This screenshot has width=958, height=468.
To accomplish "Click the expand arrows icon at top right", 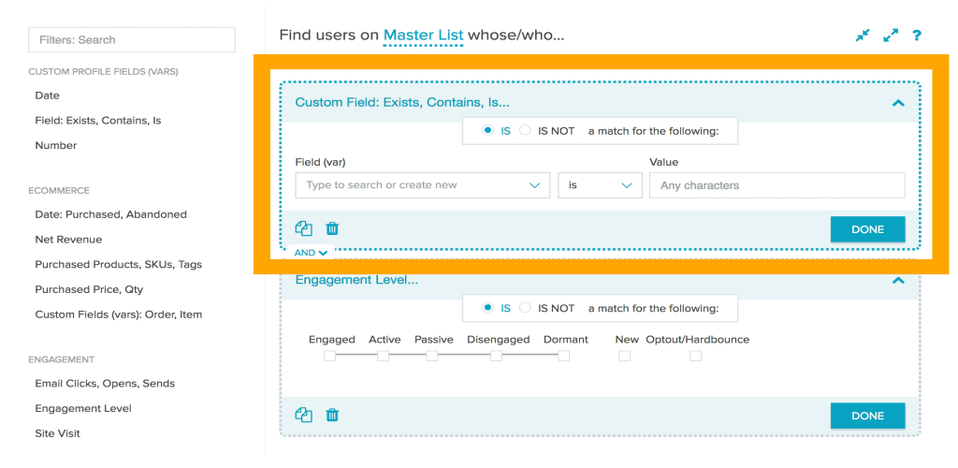I will click(891, 36).
